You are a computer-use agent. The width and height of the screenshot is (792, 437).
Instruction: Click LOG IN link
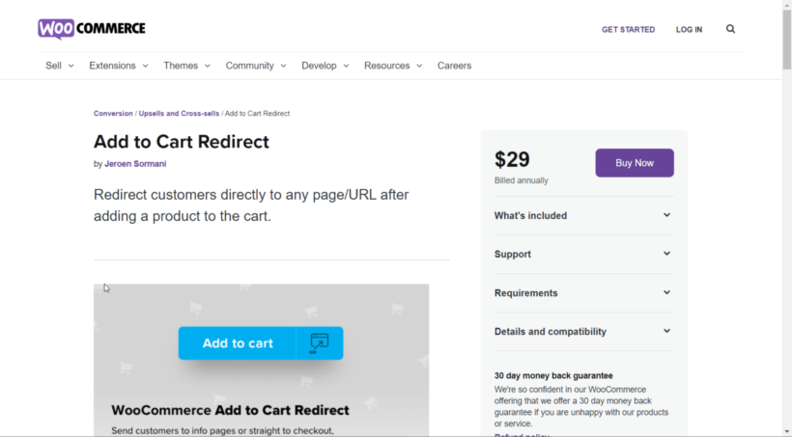689,30
